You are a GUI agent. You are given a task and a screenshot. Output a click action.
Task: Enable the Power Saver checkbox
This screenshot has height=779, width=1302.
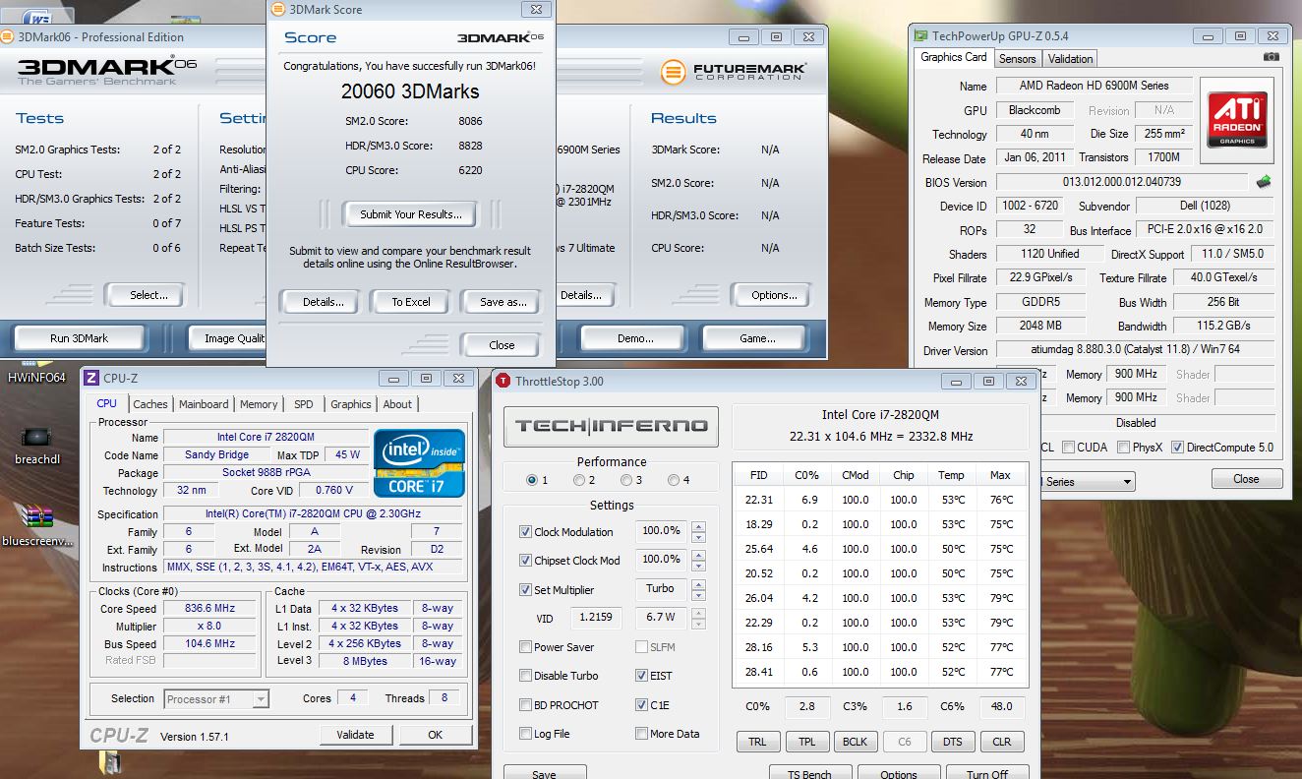(525, 647)
